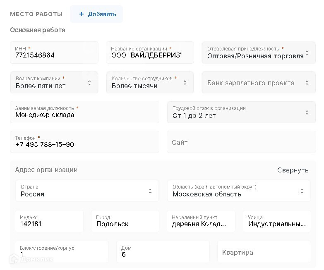Screen dimensions: 324x270
Task: Expand Трудовой стаж в организации dropdown
Action: click(241, 112)
